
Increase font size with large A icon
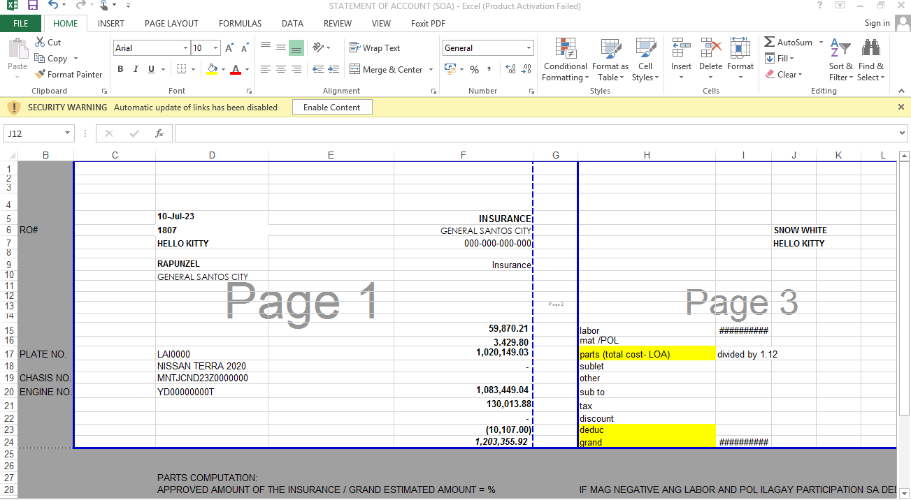pos(229,48)
